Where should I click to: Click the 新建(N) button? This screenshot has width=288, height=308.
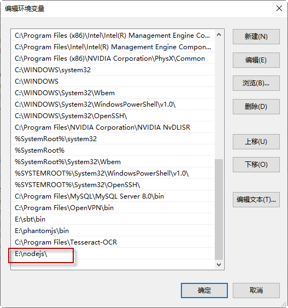[256, 37]
